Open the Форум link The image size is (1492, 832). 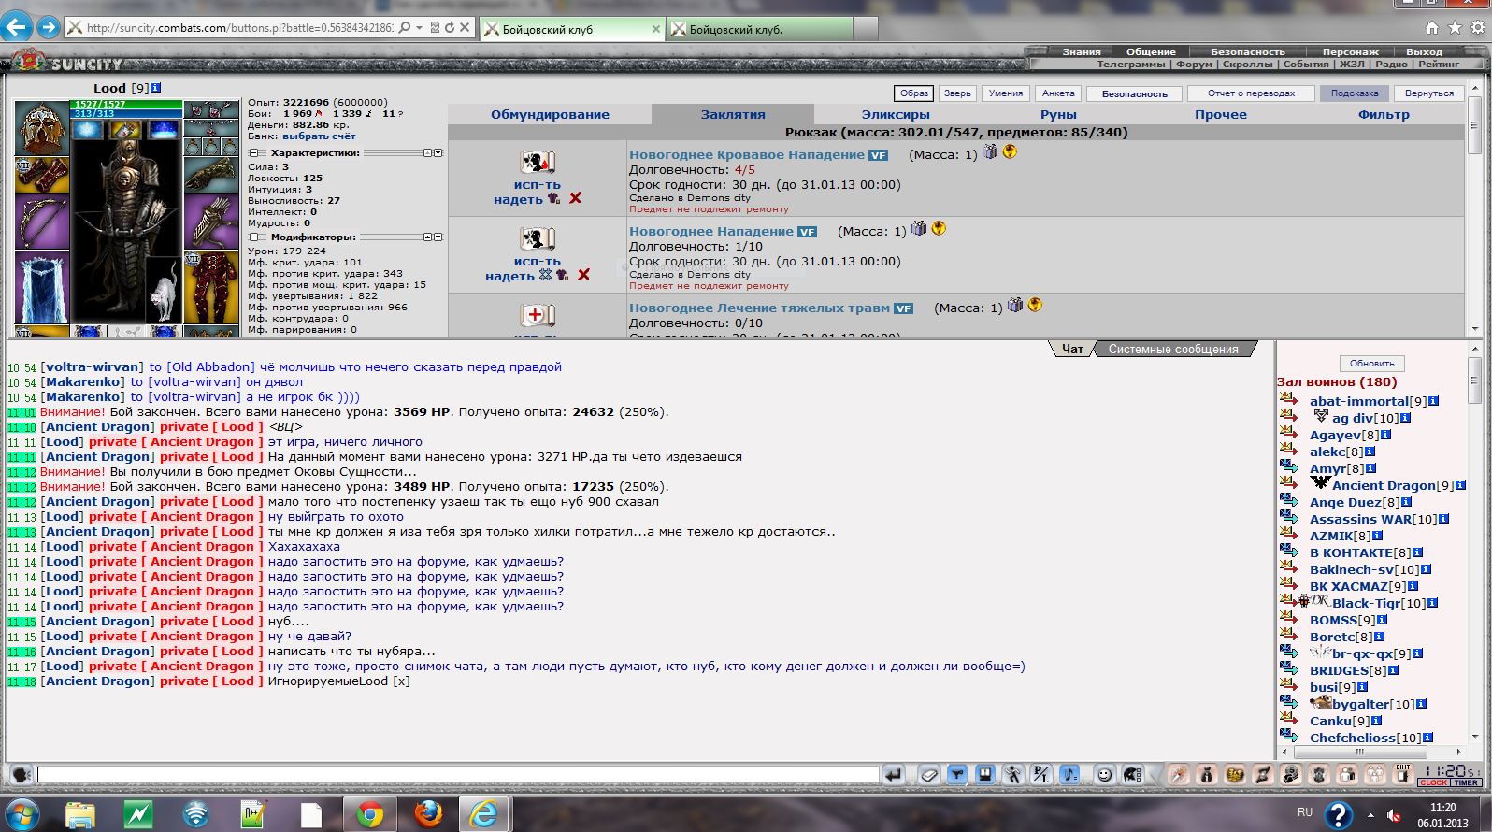1194,65
